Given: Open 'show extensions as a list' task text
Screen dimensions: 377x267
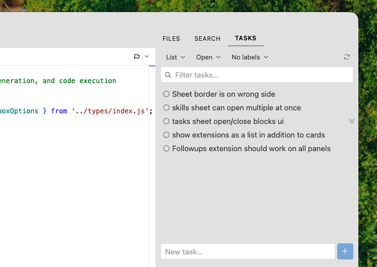Looking at the screenshot, I should 248,135.
